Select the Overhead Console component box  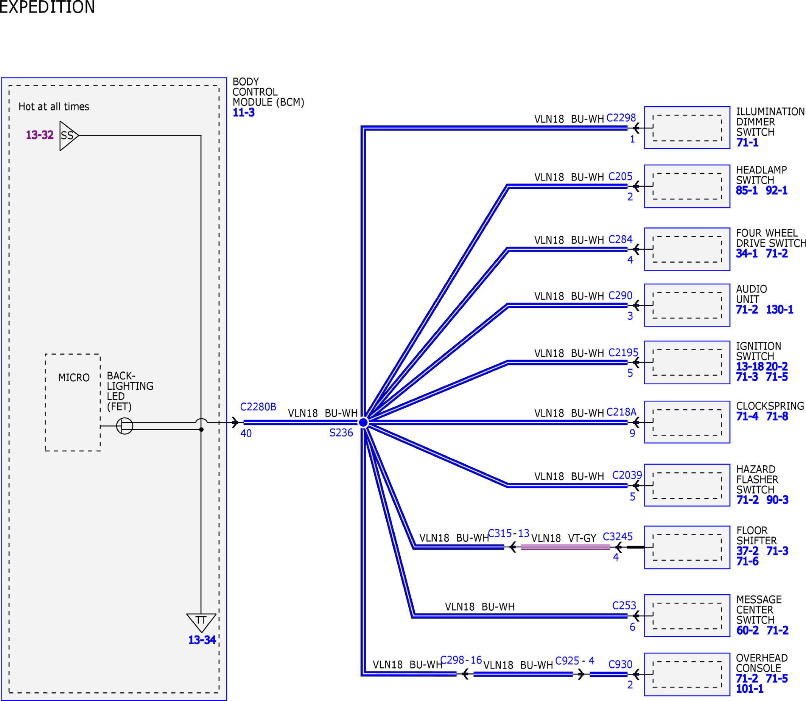pos(687,675)
